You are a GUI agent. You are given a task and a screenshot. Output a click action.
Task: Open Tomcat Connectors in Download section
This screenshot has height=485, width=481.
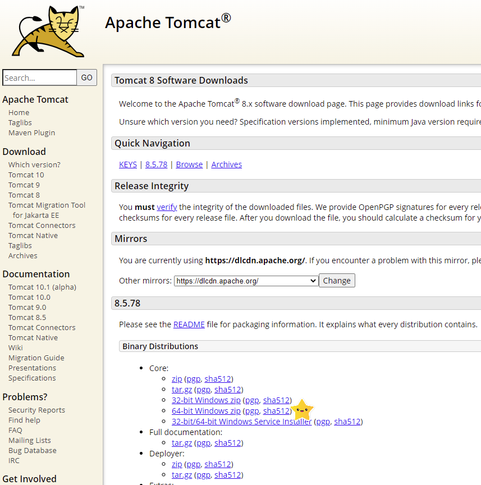coord(42,226)
